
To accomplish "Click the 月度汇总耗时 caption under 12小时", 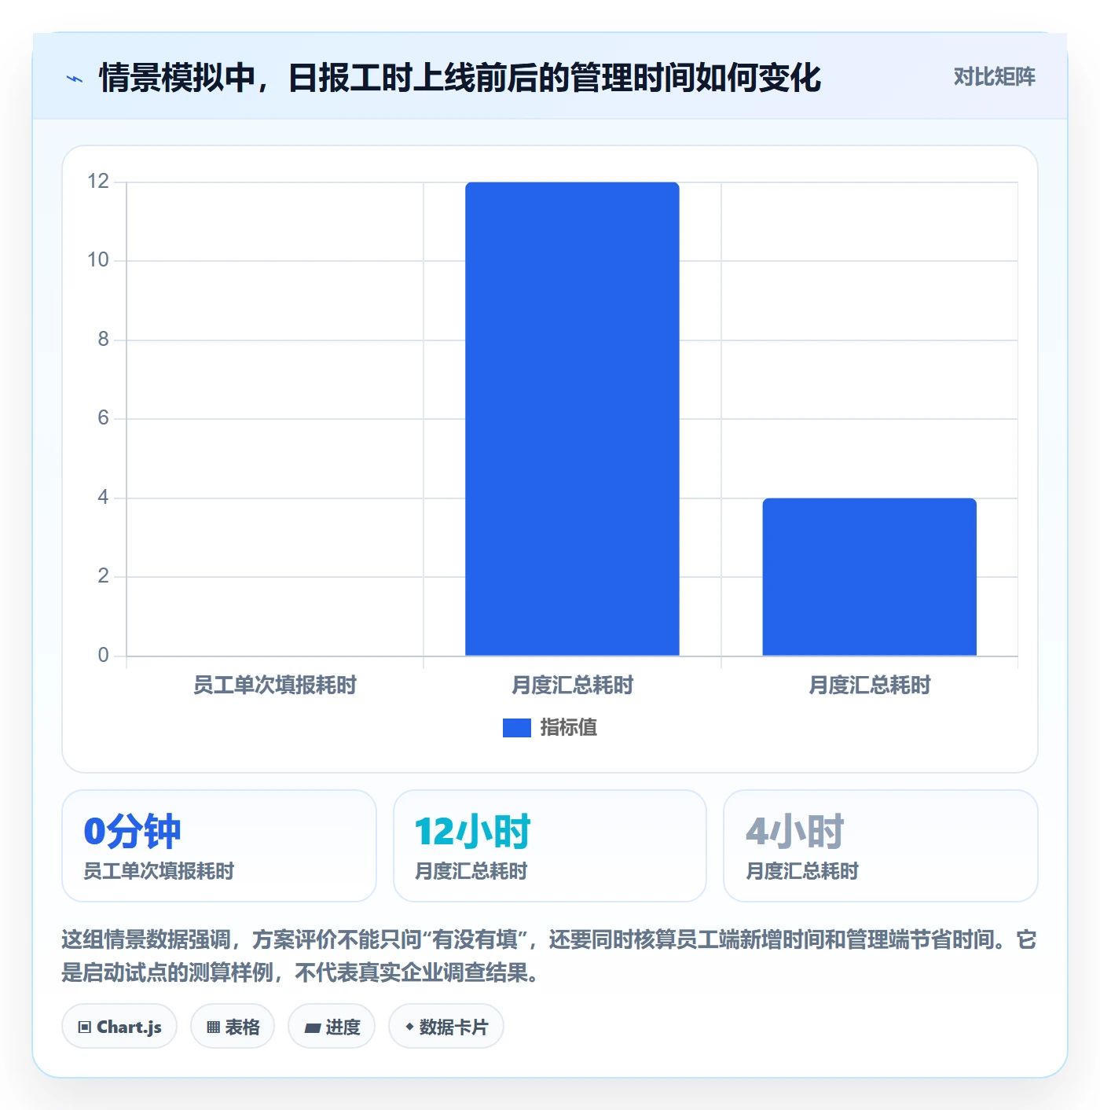I will pos(471,871).
